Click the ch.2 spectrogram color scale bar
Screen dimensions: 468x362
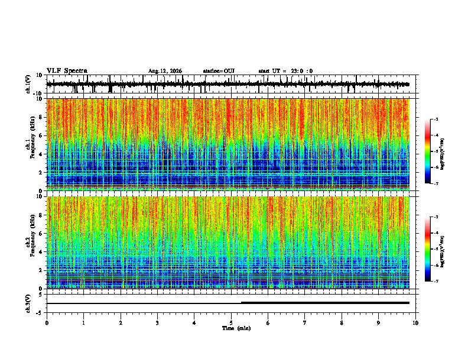tap(428, 249)
